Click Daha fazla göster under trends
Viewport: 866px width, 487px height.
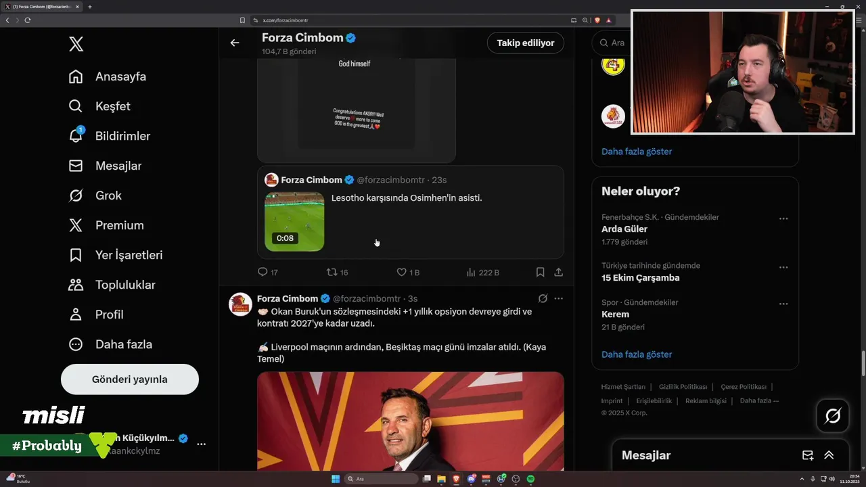tap(637, 354)
